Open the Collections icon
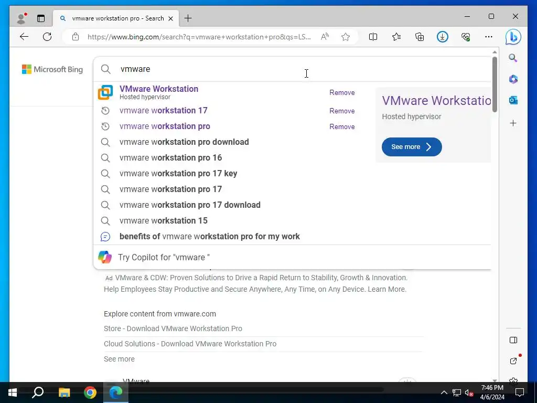The height and width of the screenshot is (403, 537). pyautogui.click(x=420, y=37)
